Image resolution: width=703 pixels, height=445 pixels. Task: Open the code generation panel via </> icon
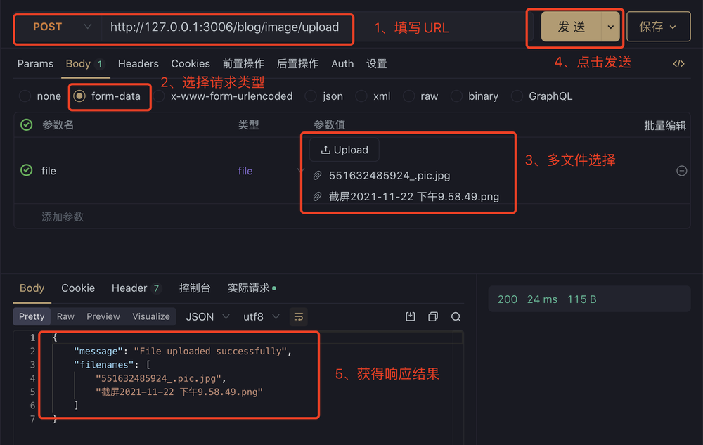click(678, 63)
